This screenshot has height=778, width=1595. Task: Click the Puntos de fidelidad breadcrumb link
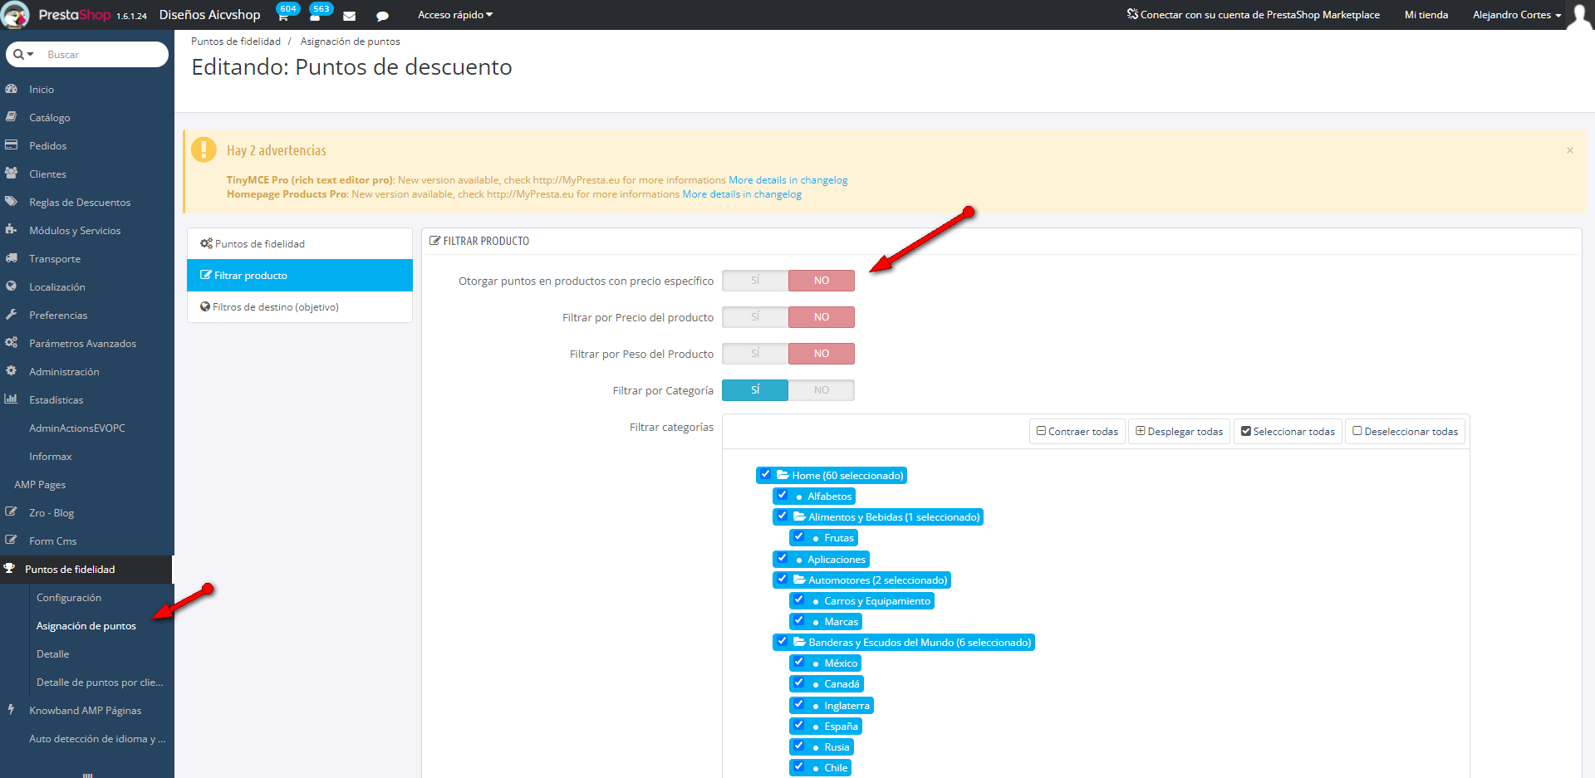tap(236, 42)
